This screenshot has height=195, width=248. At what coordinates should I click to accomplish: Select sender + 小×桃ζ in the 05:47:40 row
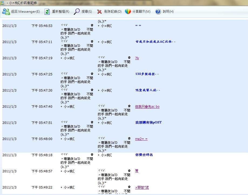(67, 107)
